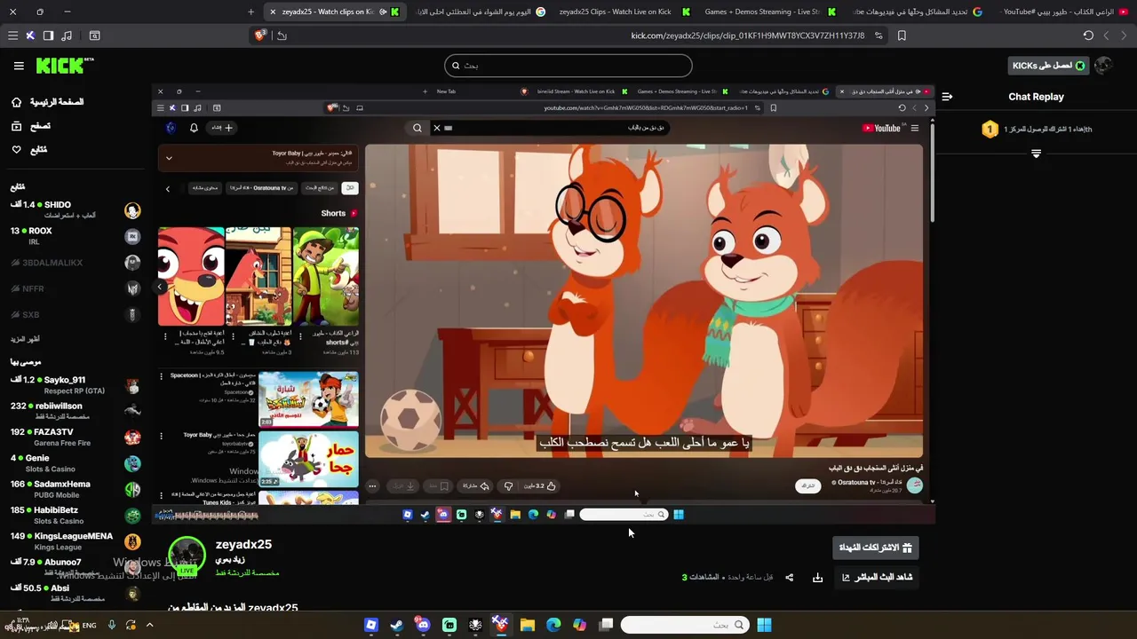Open the browser sidebar menu icon
1137x639 pixels.
point(12,35)
